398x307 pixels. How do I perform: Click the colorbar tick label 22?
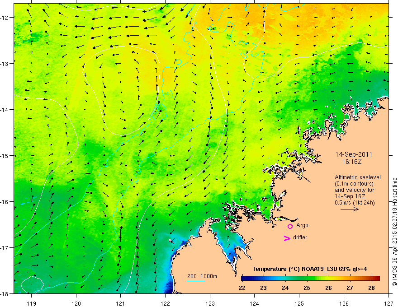pyautogui.click(x=242, y=288)
